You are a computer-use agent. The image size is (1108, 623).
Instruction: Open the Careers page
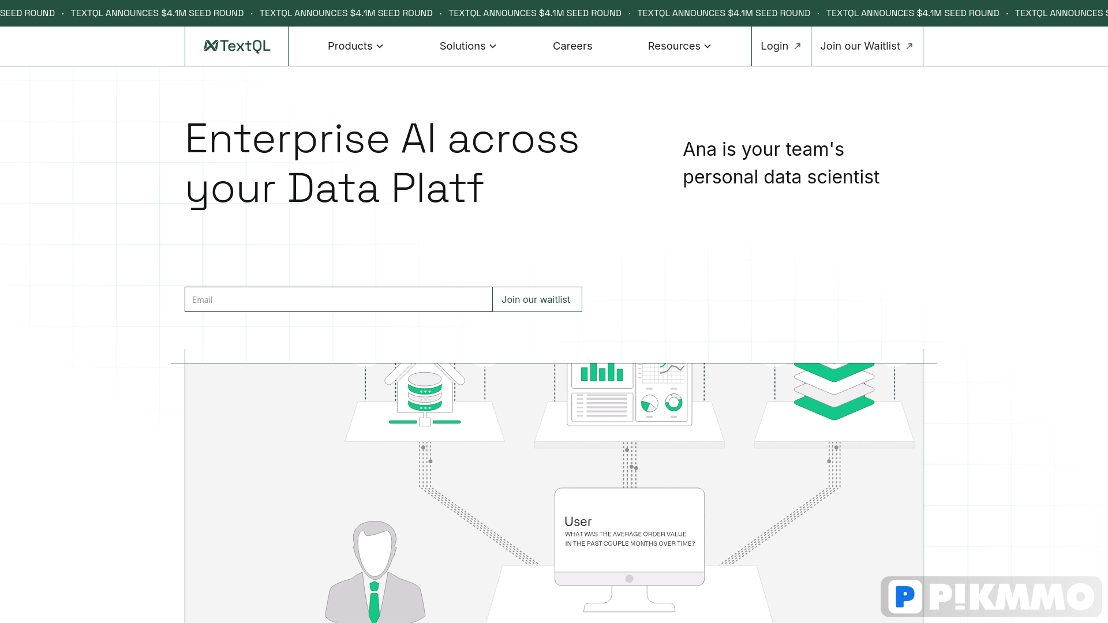point(572,46)
